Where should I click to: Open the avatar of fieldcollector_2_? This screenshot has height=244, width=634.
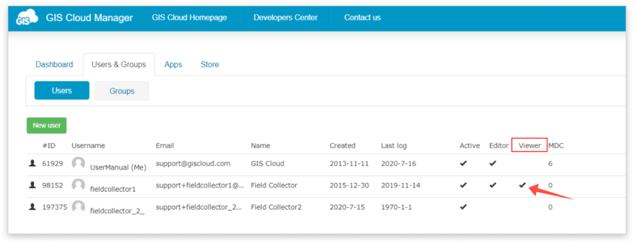[x=78, y=207]
